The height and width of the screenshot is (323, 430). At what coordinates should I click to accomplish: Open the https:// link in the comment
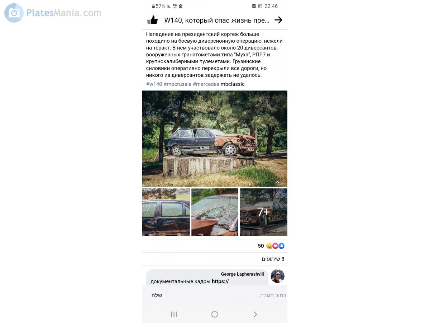[x=220, y=281]
